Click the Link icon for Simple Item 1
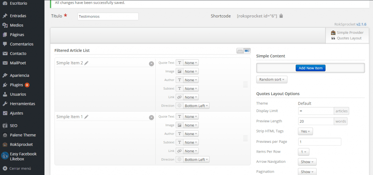The image size is (373, 175). (x=179, y=151)
